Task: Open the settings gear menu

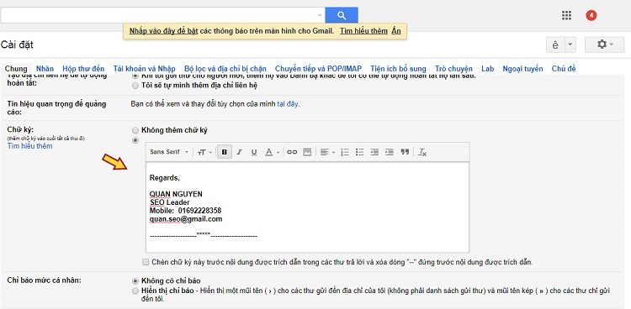Action: [x=604, y=45]
